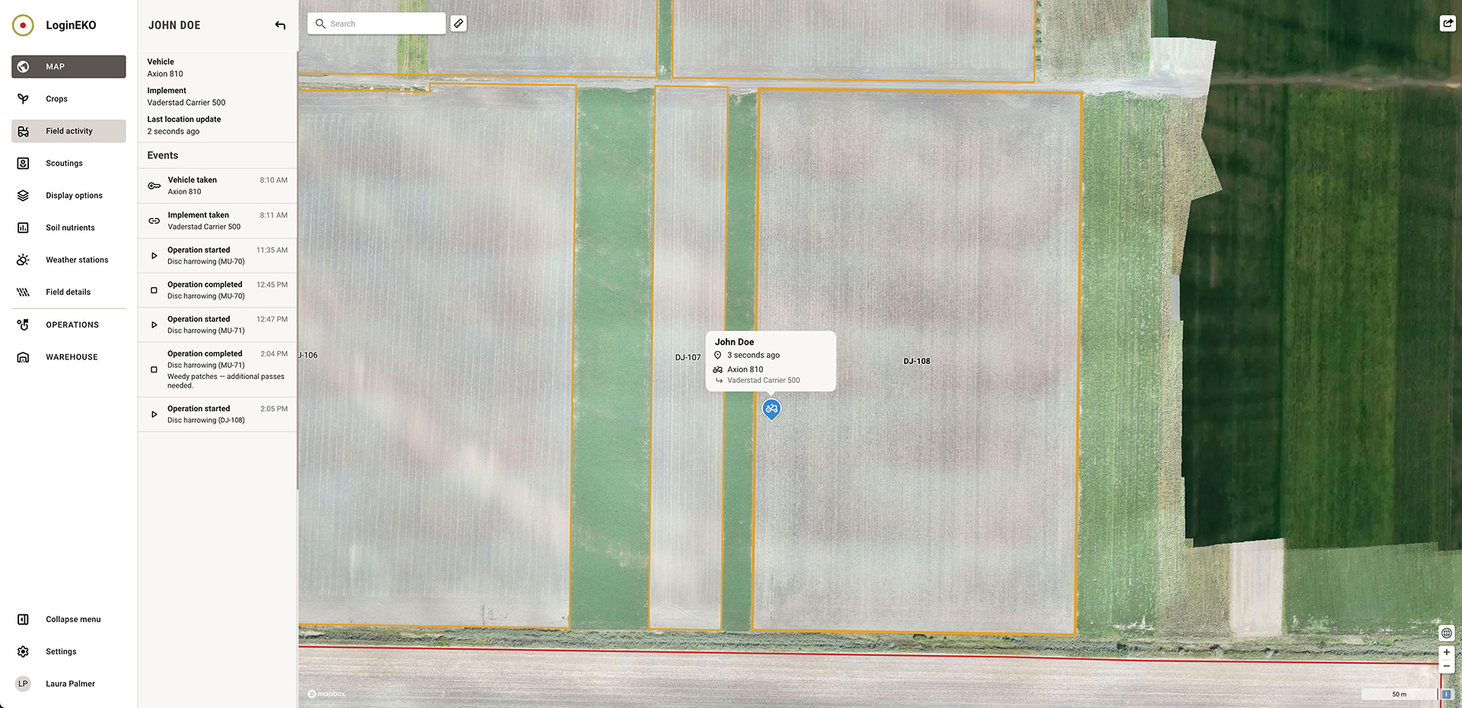The image size is (1462, 708).
Task: Click the back arrow beside John Doe
Action: (x=280, y=25)
